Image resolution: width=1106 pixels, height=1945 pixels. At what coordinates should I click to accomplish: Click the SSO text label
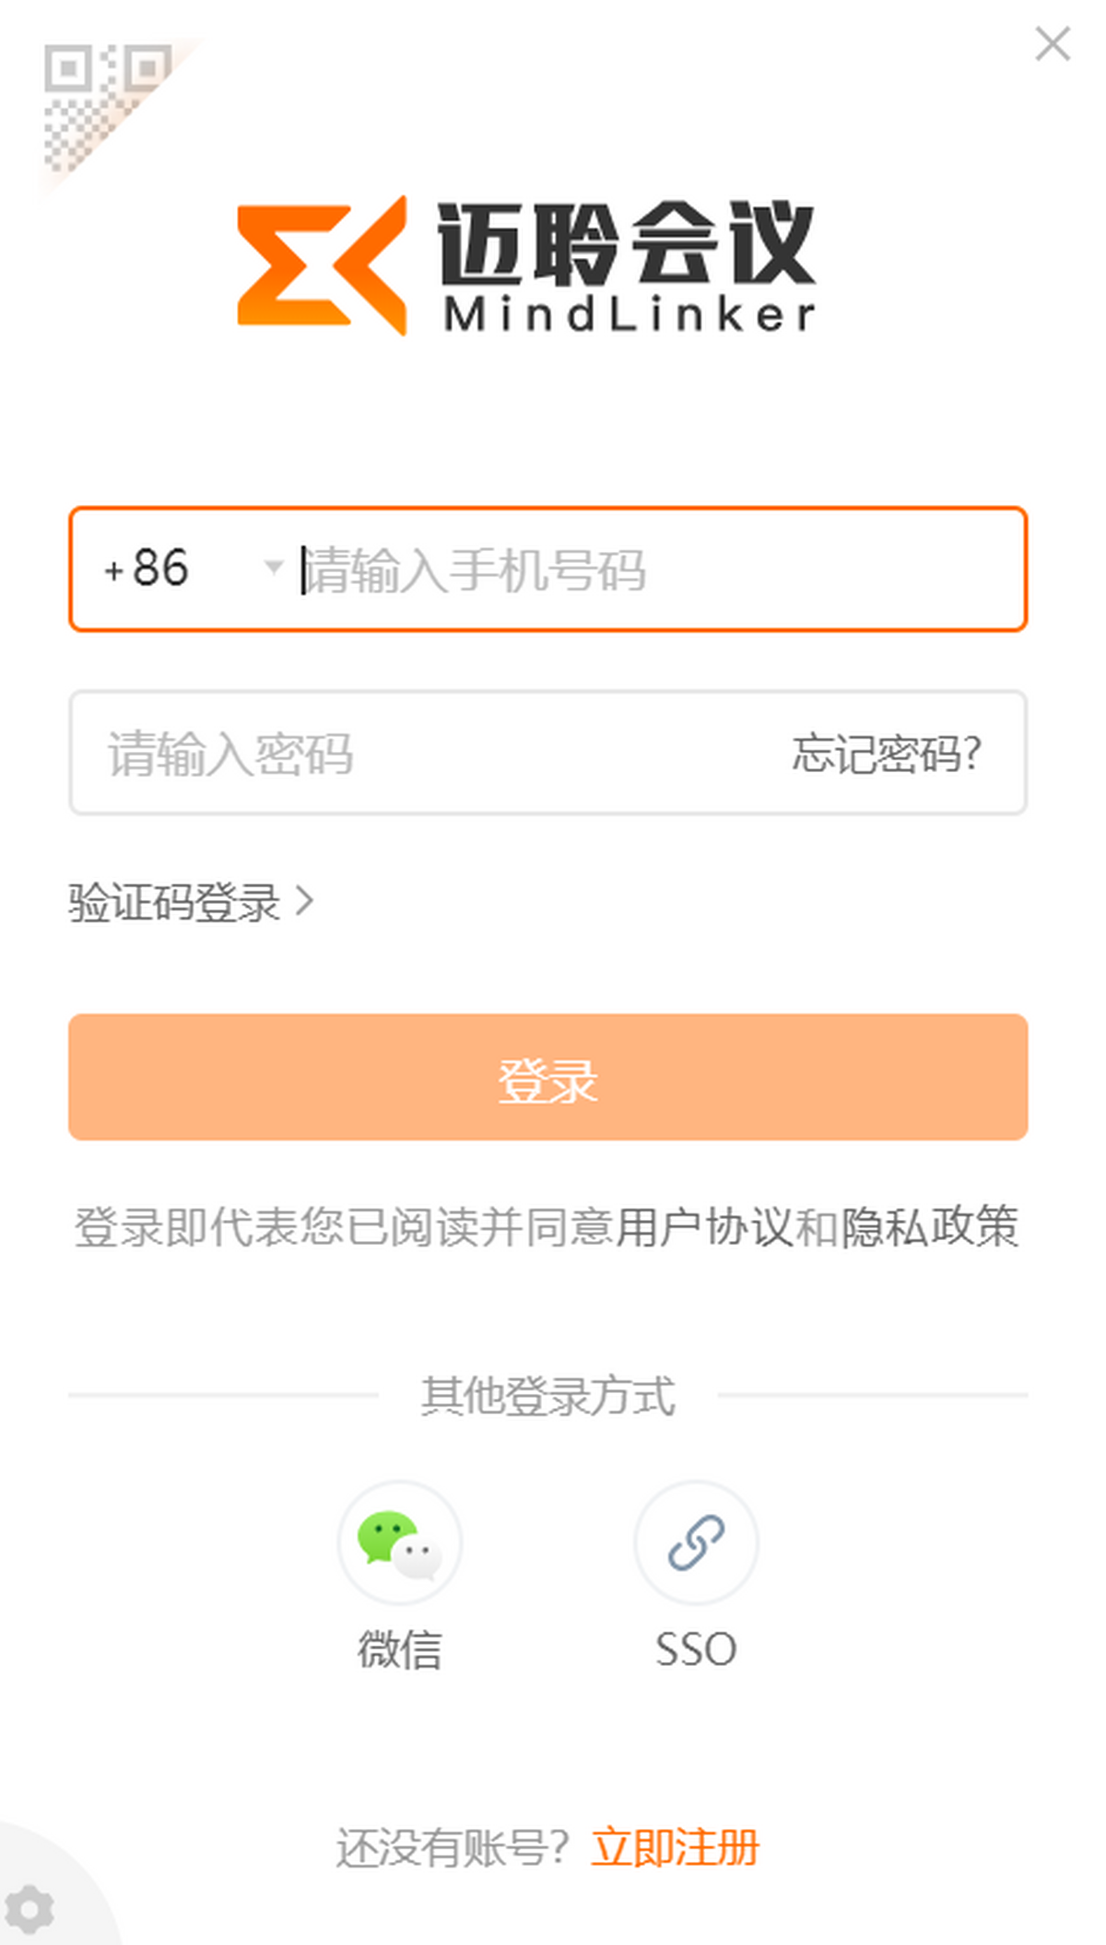pos(696,1649)
